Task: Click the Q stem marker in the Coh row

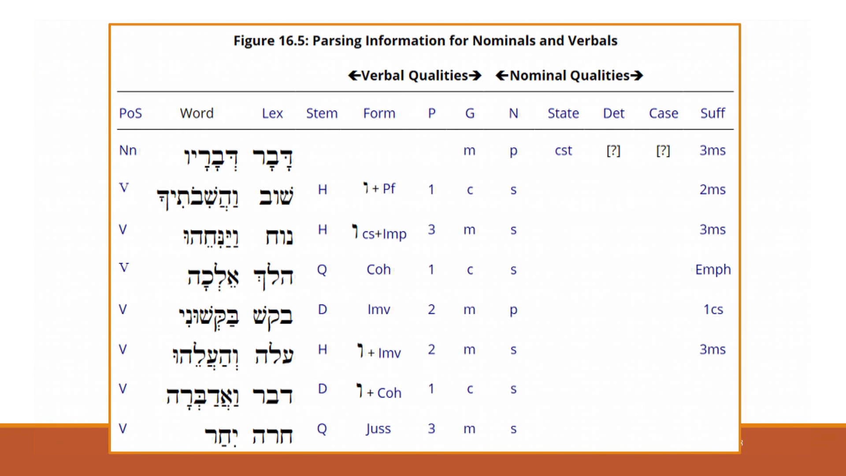Action: pos(322,269)
